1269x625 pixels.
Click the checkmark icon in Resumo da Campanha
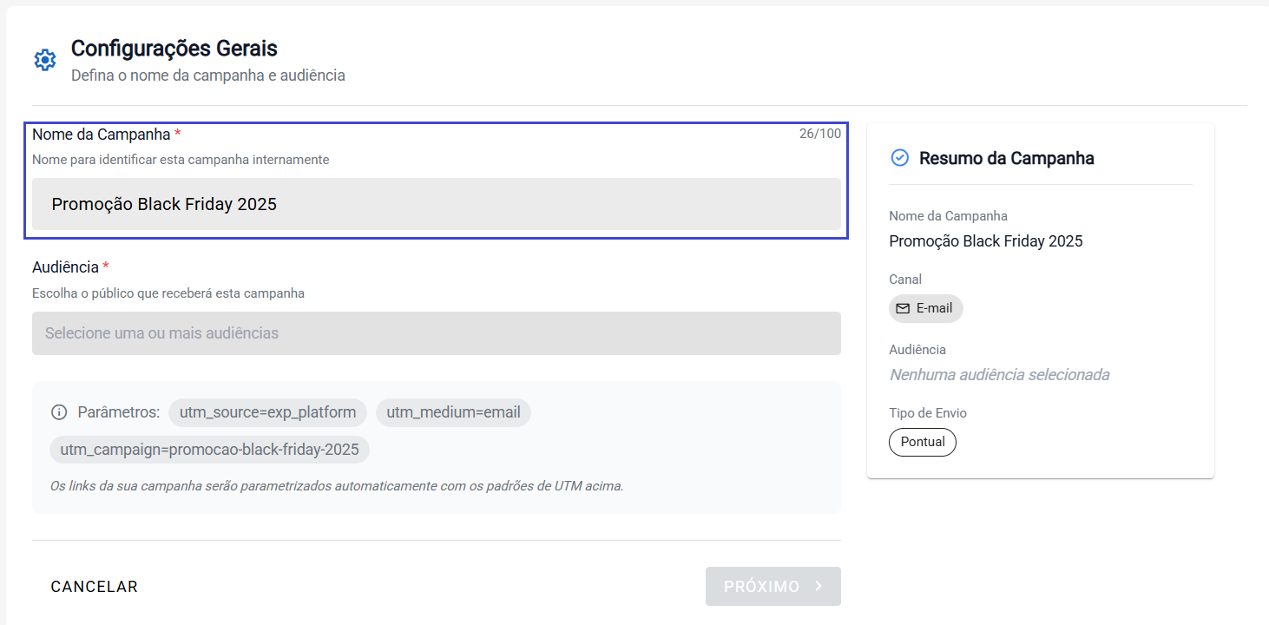(900, 158)
